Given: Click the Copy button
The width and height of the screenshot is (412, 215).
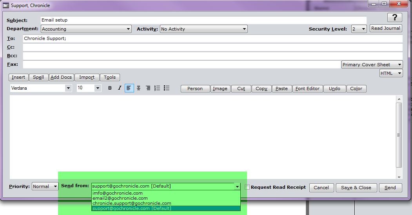Looking at the screenshot, I should tap(262, 89).
